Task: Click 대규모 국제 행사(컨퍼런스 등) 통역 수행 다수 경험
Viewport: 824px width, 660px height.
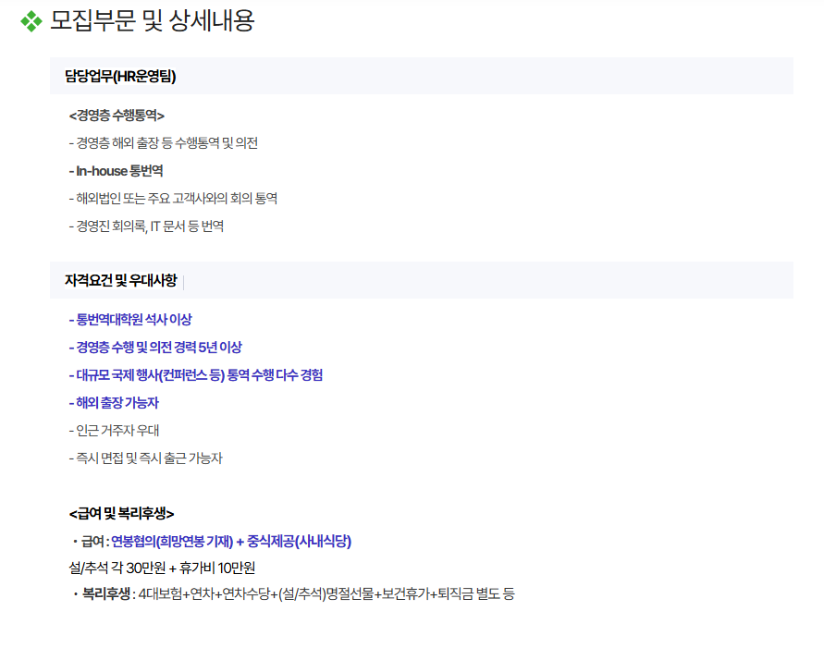Action: pos(196,375)
